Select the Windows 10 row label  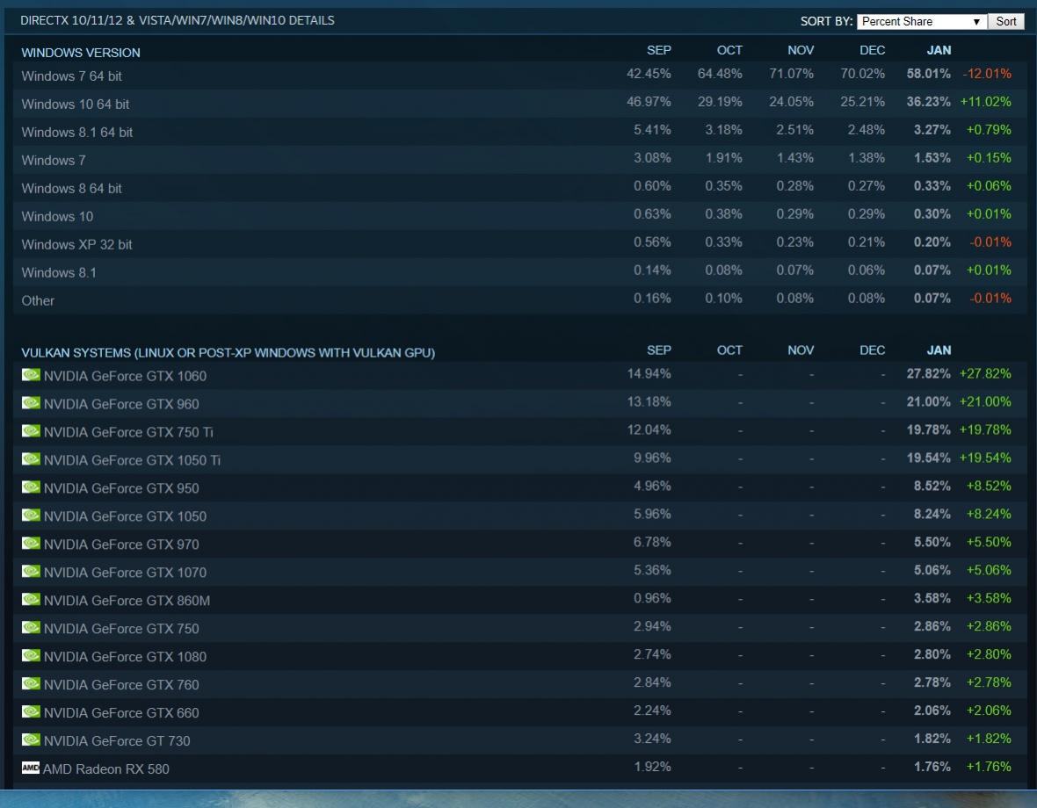pos(57,217)
